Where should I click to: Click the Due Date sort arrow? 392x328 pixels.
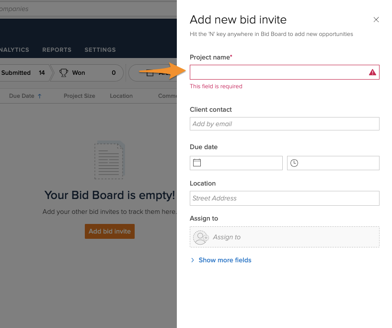pos(40,96)
